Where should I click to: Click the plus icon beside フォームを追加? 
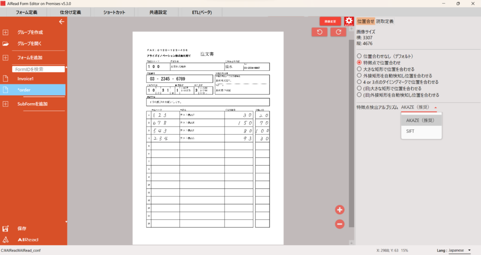pos(6,58)
